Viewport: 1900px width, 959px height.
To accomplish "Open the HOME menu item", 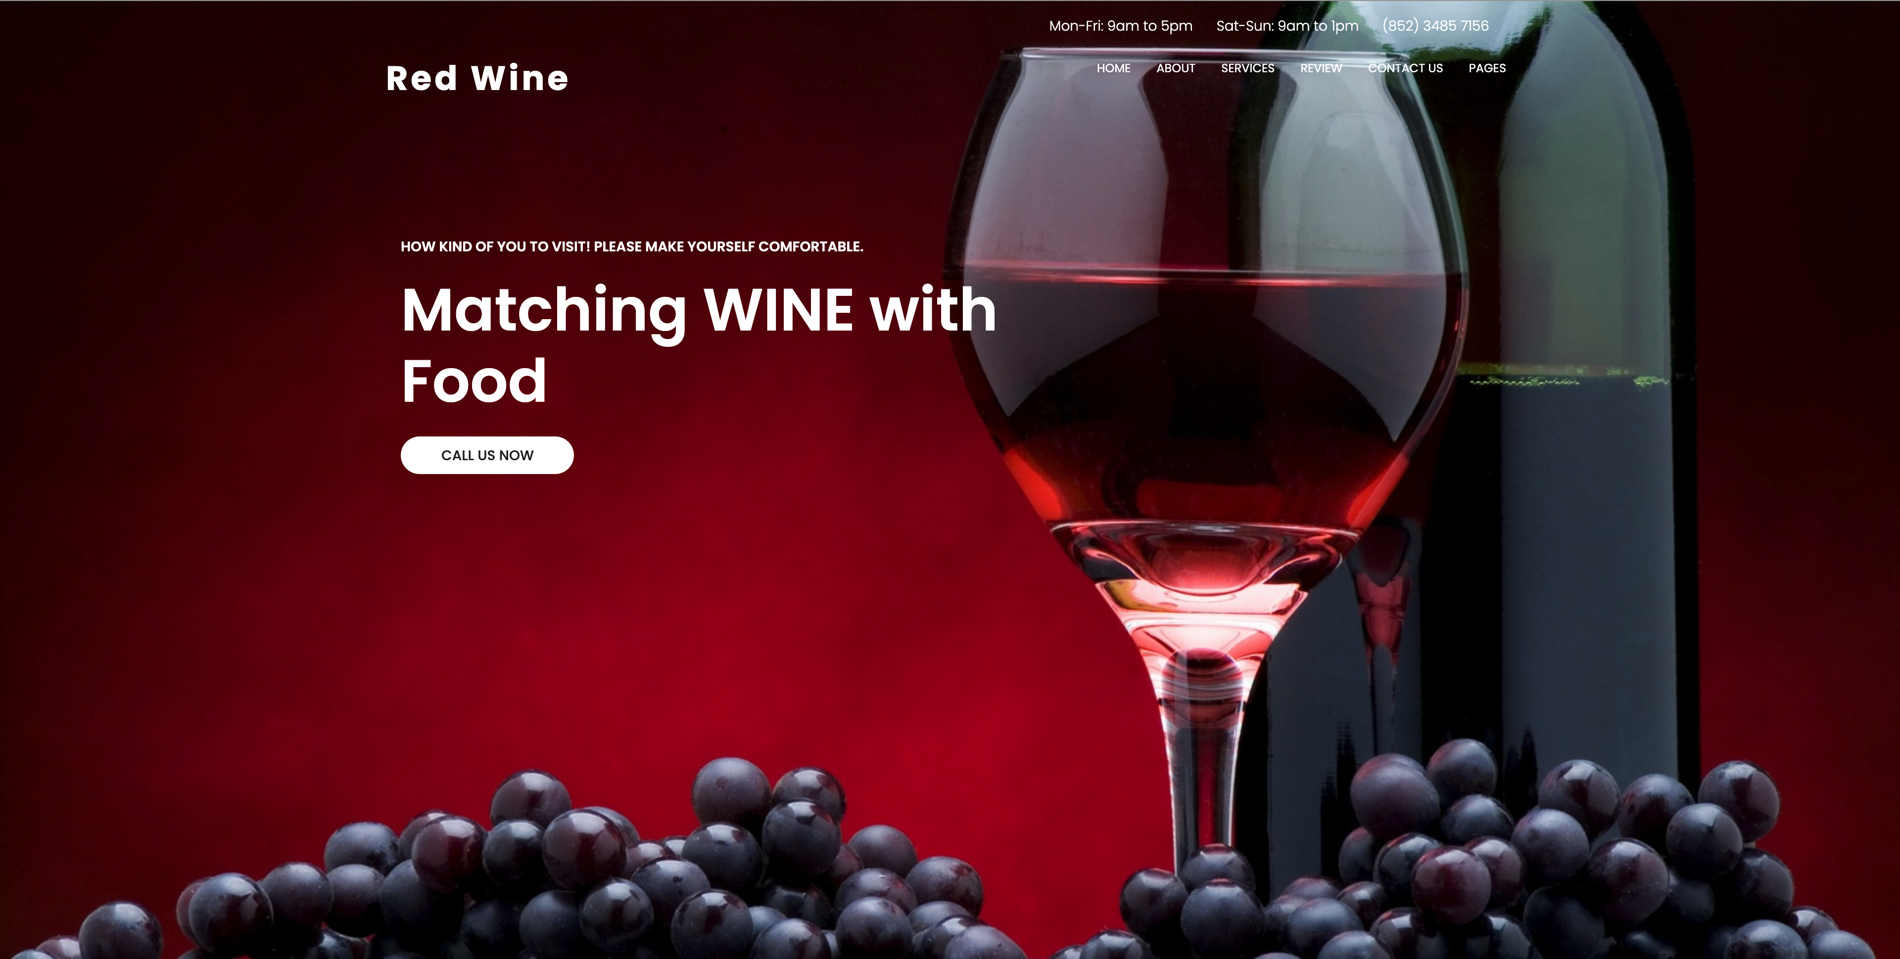I will pyautogui.click(x=1113, y=68).
